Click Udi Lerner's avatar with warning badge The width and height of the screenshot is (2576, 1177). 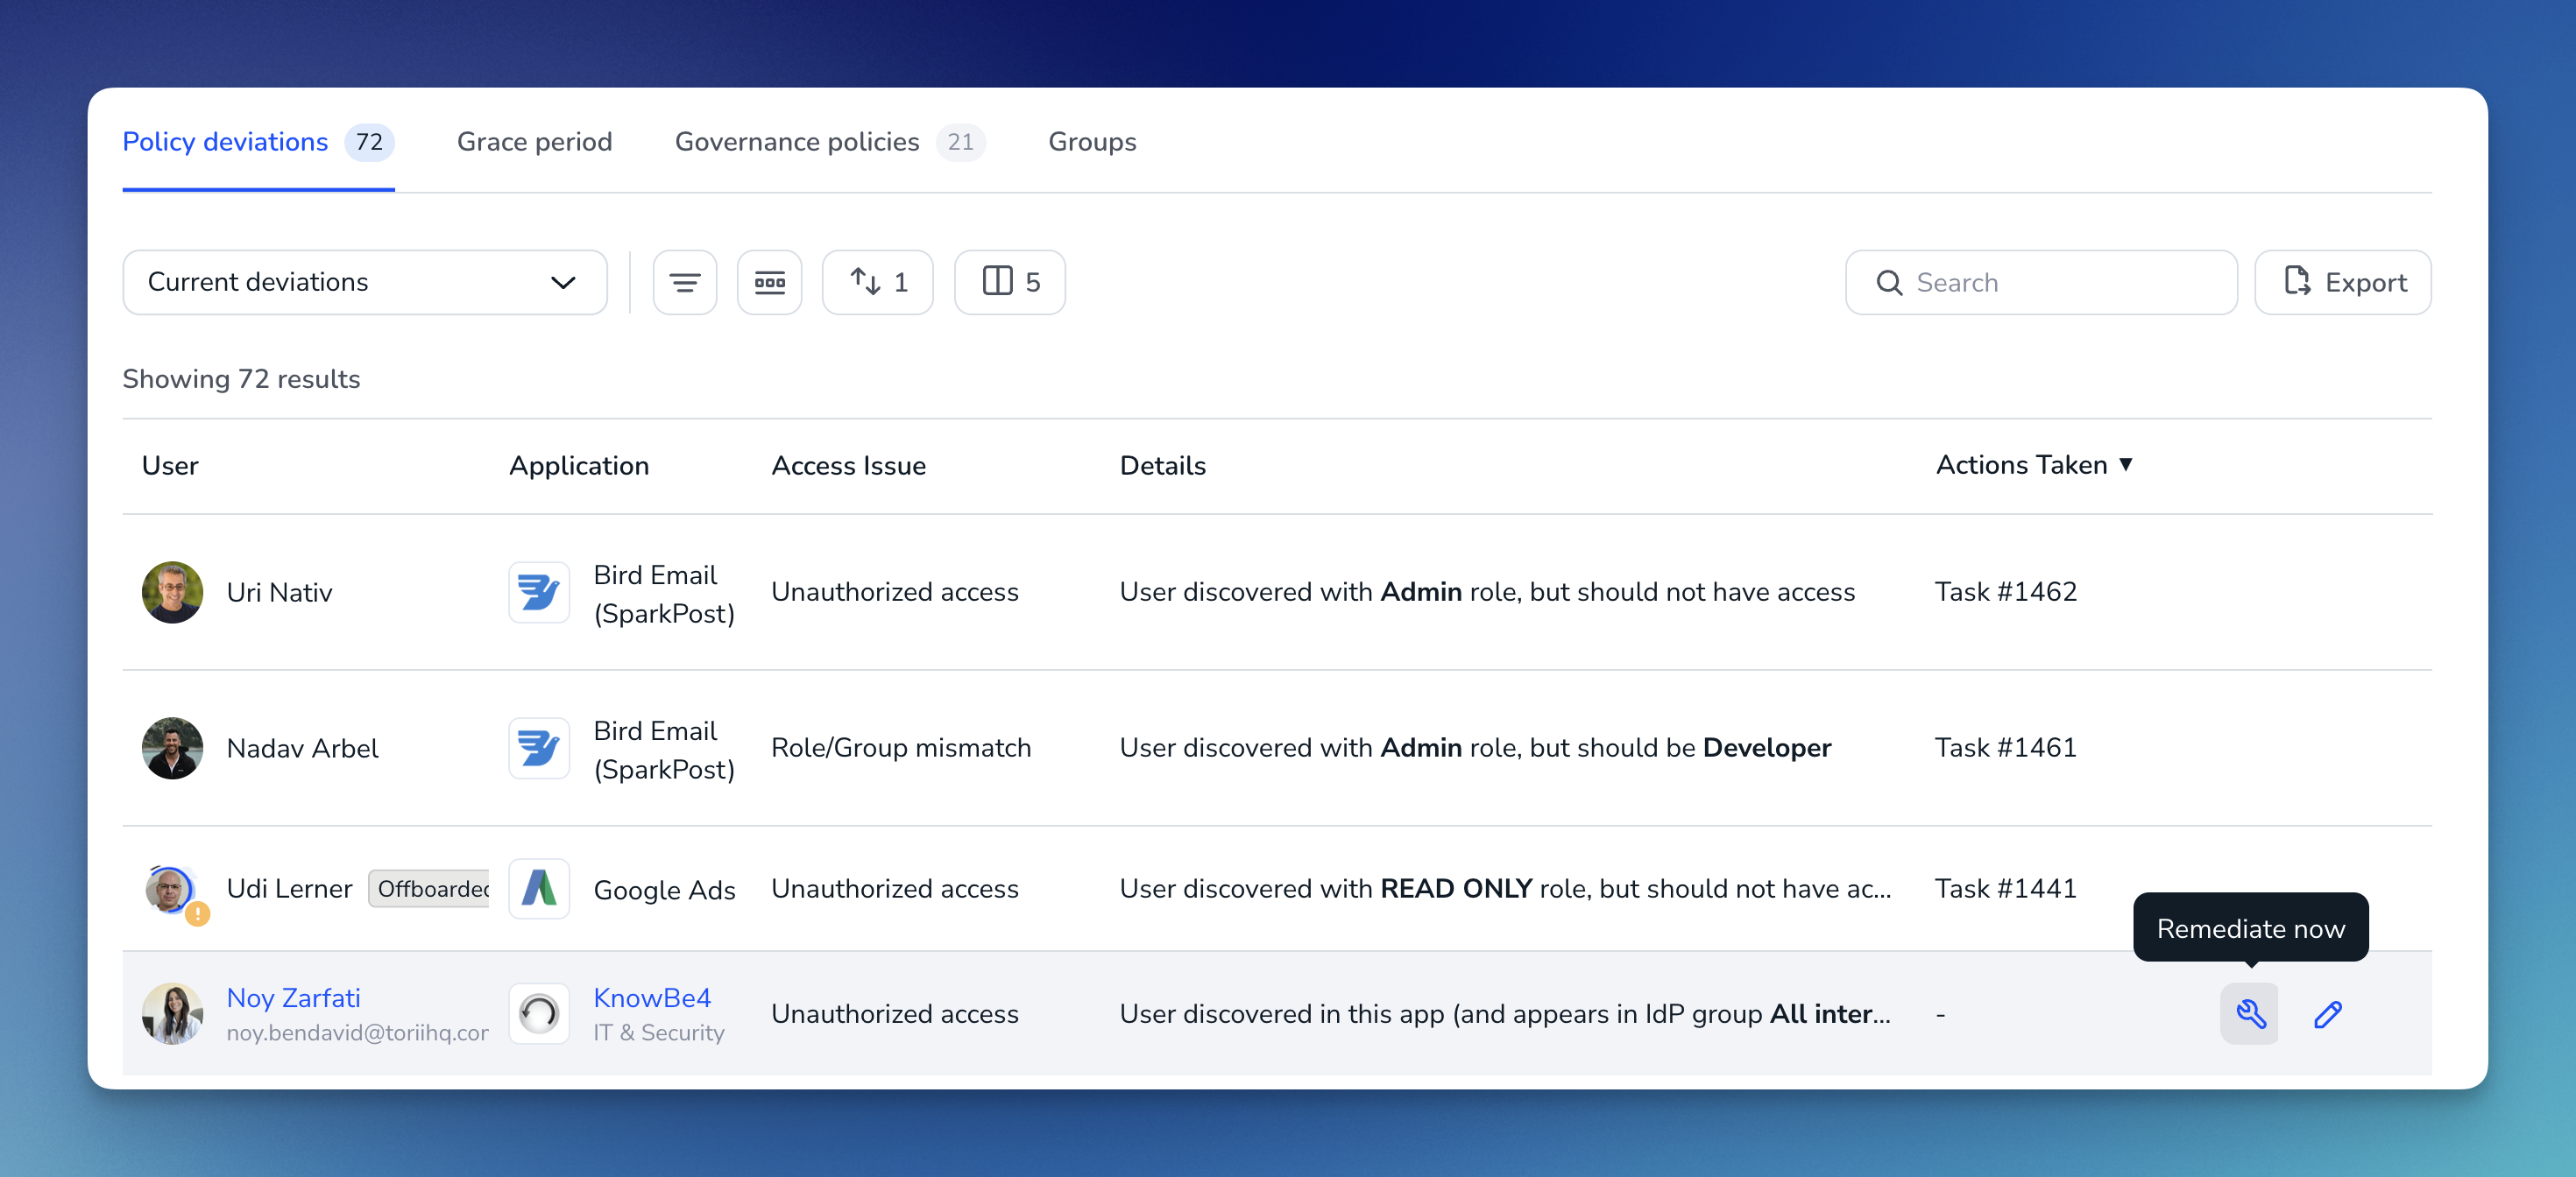click(x=174, y=892)
